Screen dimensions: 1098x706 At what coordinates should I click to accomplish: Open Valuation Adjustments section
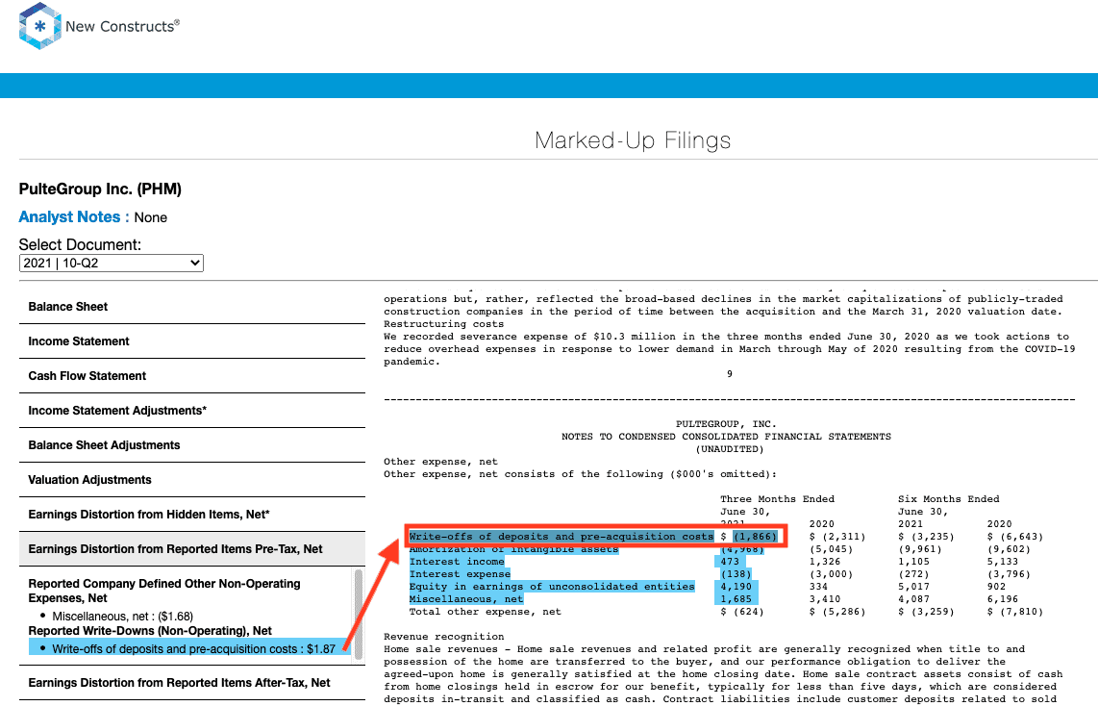click(192, 480)
